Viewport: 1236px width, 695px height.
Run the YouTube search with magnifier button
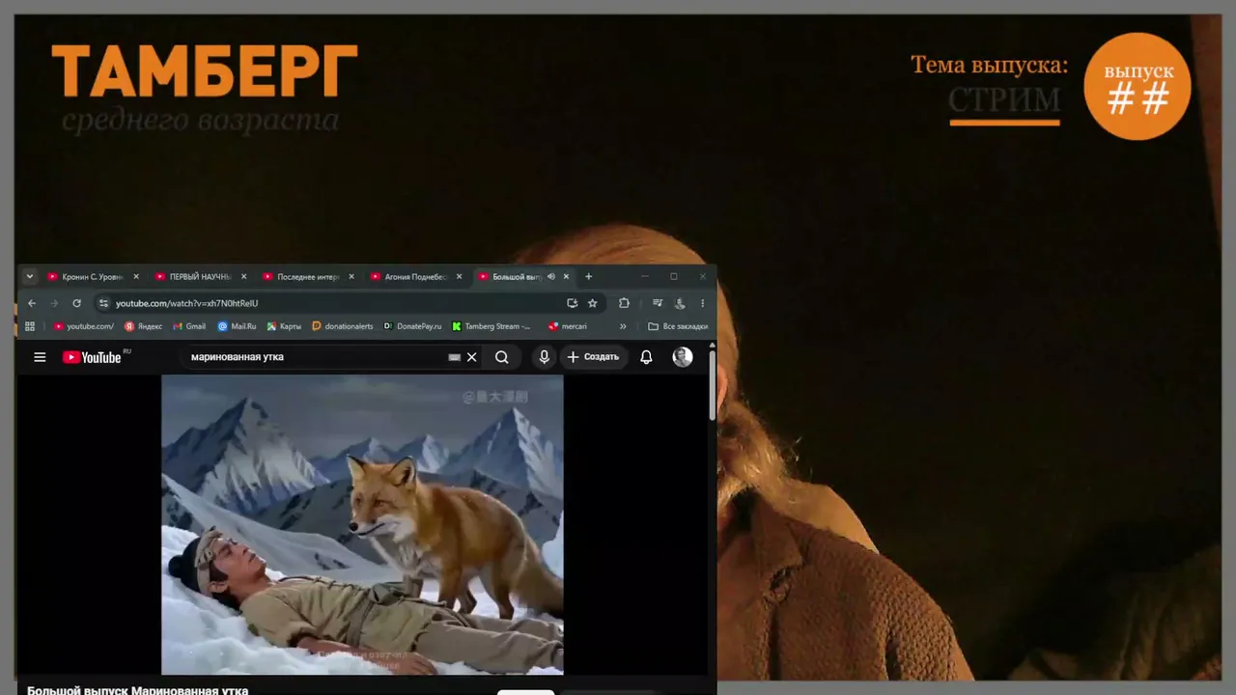click(x=502, y=357)
